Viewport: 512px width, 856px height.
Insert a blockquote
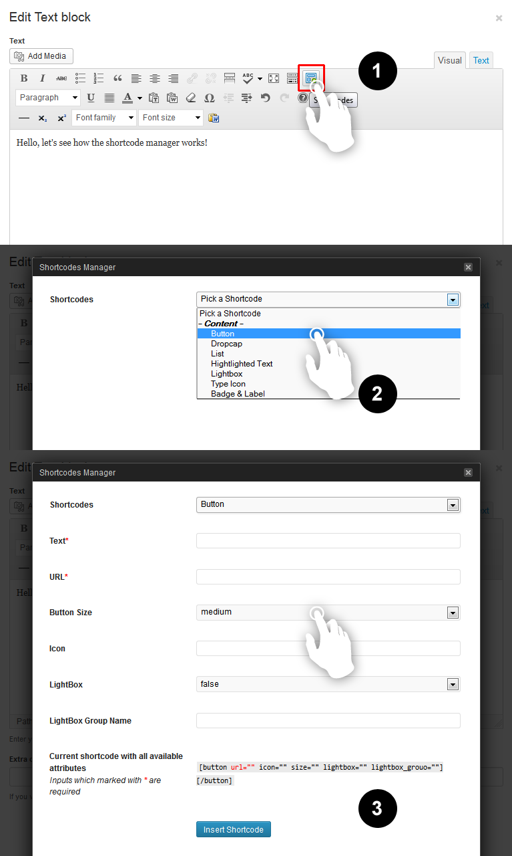[x=117, y=78]
